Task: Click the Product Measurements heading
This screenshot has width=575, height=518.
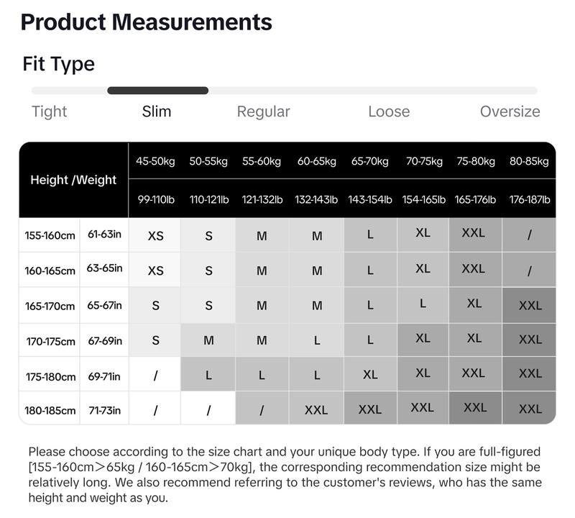Action: tap(147, 22)
